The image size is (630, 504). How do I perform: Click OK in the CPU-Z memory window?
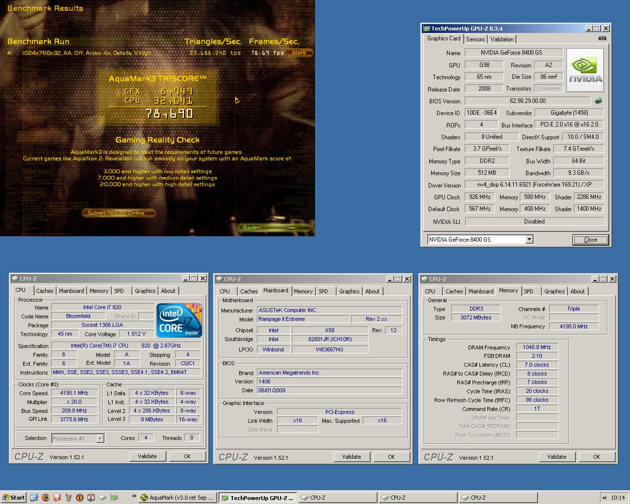597,457
